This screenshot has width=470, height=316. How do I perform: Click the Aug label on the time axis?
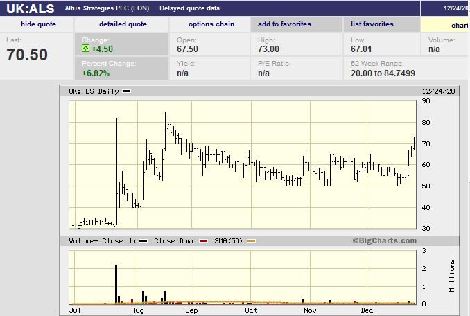(137, 310)
